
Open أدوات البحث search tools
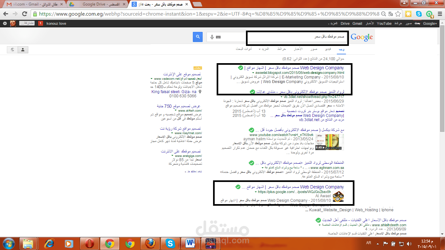tap(244, 49)
